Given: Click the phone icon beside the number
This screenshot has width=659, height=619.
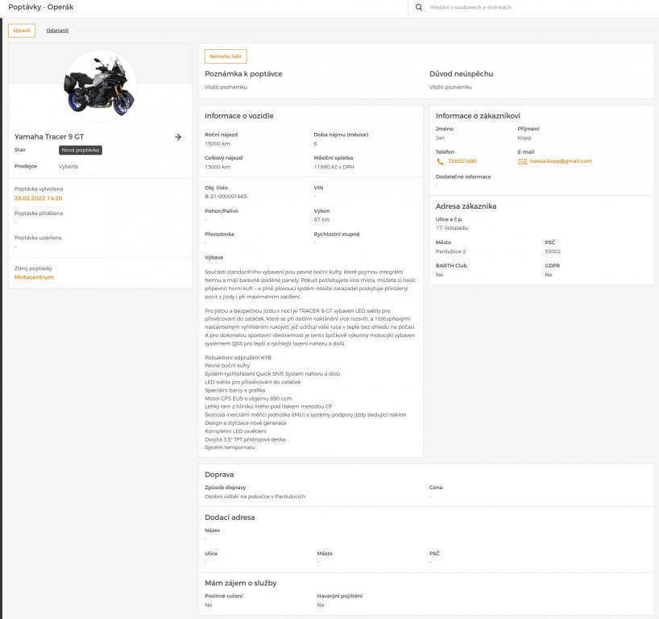Looking at the screenshot, I should pyautogui.click(x=440, y=161).
